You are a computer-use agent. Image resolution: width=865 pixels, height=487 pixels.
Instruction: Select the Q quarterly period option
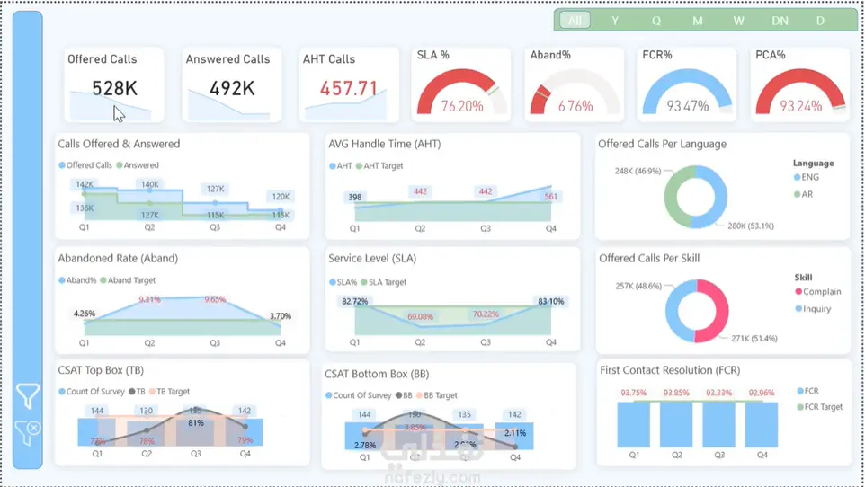[655, 21]
